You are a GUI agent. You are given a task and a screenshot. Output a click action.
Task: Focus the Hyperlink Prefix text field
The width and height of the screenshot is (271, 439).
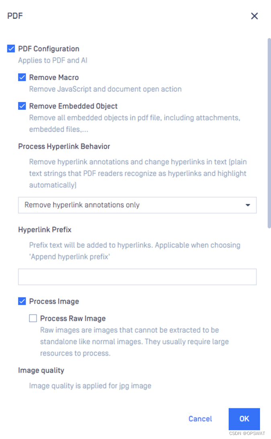coord(137,277)
